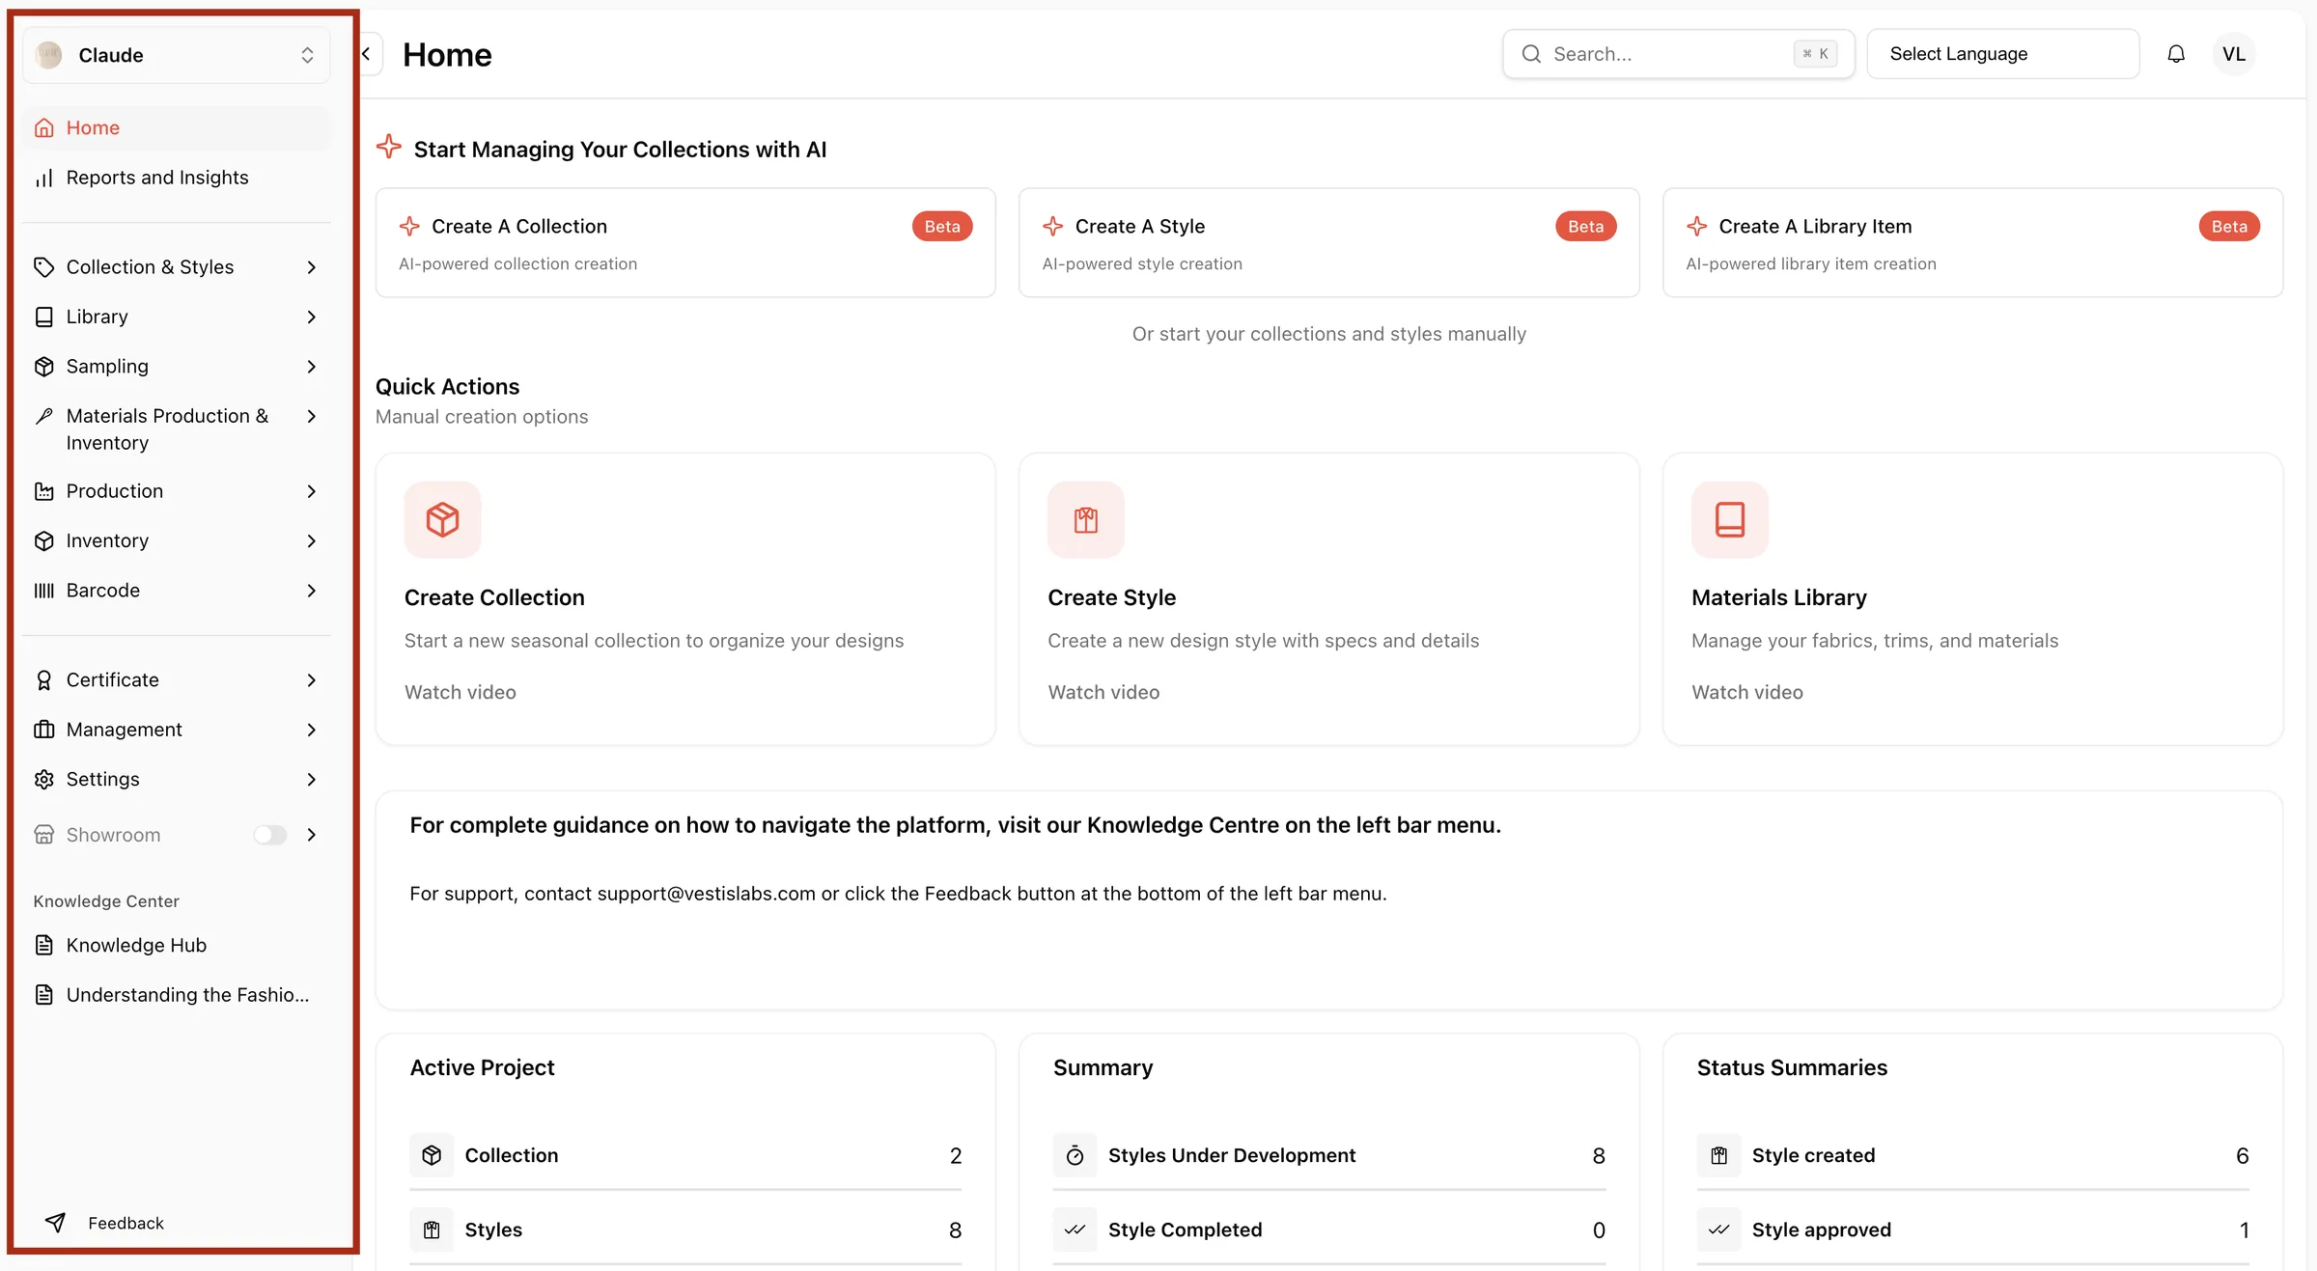Screen dimensions: 2317x1271
Task: Expand the Collection & Styles menu chevron
Action: [311, 267]
